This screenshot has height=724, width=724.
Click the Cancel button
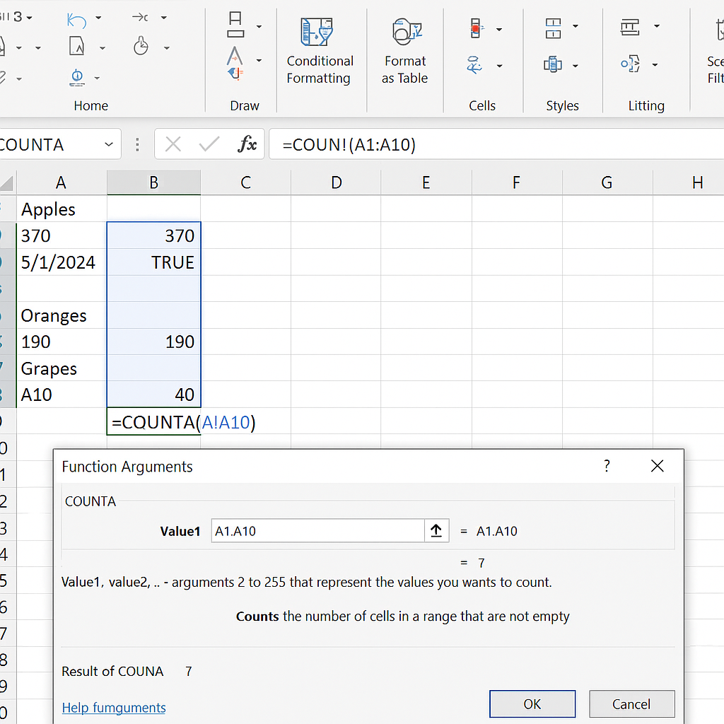pyautogui.click(x=631, y=703)
